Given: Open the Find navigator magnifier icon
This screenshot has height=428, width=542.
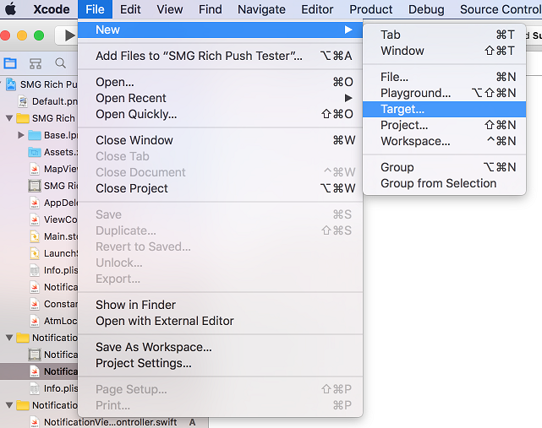Looking at the screenshot, I should (x=60, y=63).
